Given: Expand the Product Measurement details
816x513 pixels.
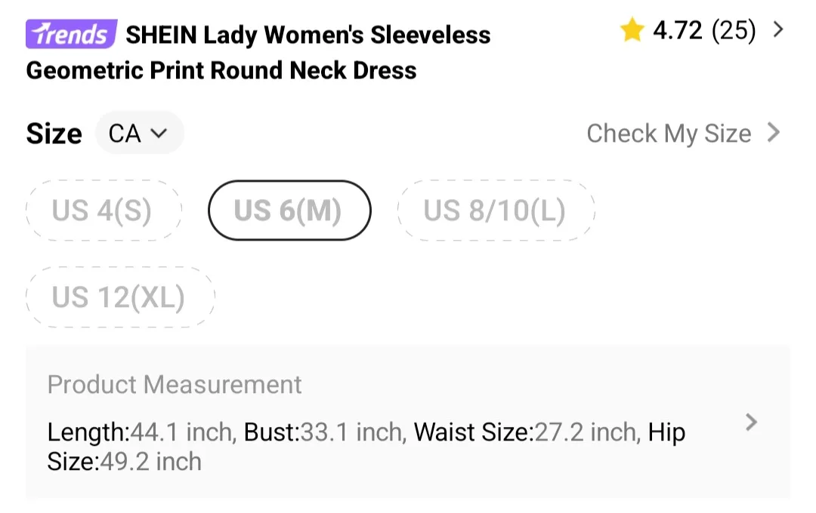Looking at the screenshot, I should (752, 422).
